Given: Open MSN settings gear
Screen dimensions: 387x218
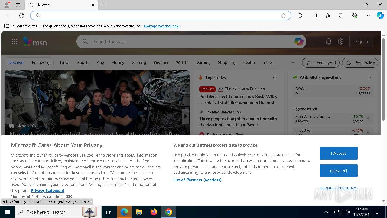Looking at the screenshot, I should 341,41.
